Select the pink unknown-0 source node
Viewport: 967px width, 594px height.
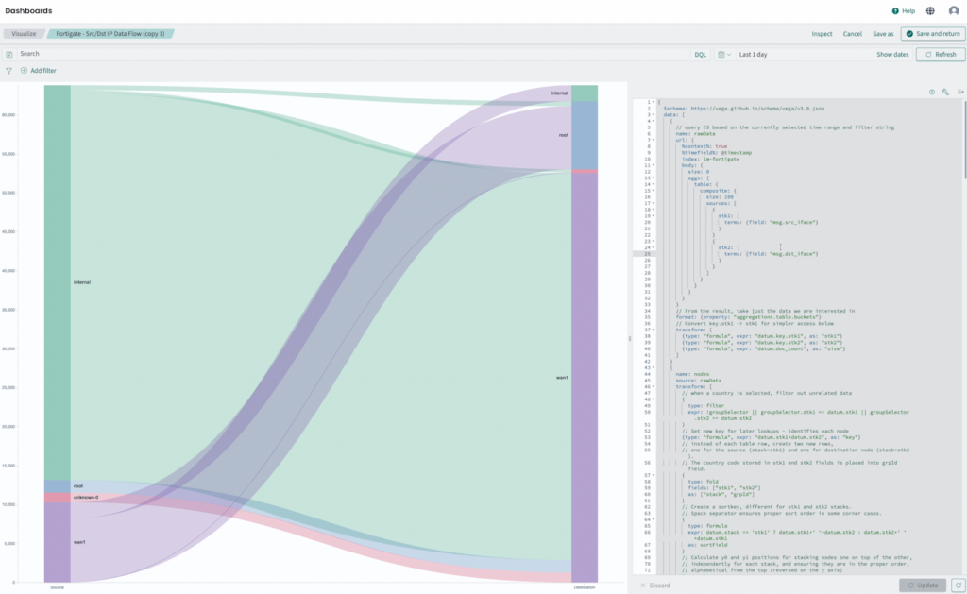(x=58, y=497)
